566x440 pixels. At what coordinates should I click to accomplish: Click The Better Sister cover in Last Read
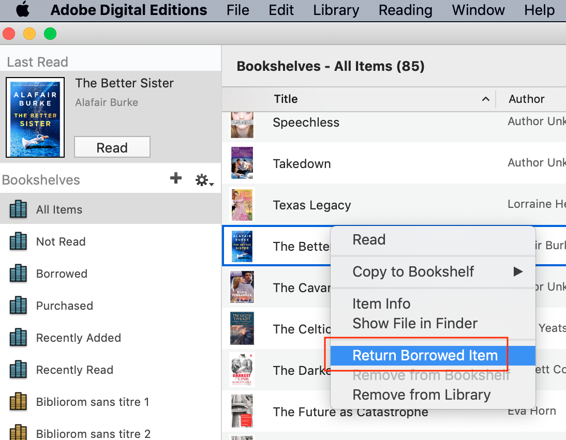coord(35,117)
